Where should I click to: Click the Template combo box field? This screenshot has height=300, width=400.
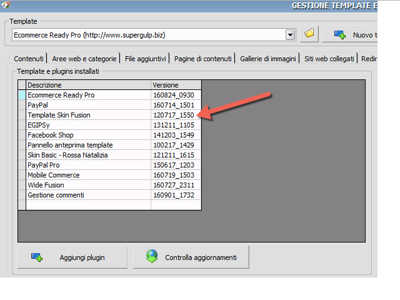(x=154, y=35)
